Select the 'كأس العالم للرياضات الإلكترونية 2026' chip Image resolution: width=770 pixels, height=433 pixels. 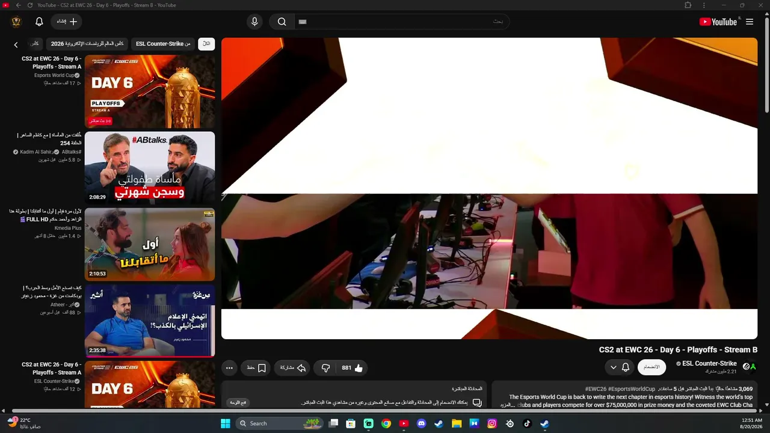point(87,44)
